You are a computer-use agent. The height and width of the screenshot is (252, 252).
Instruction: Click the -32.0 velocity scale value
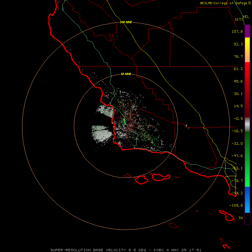237,144
